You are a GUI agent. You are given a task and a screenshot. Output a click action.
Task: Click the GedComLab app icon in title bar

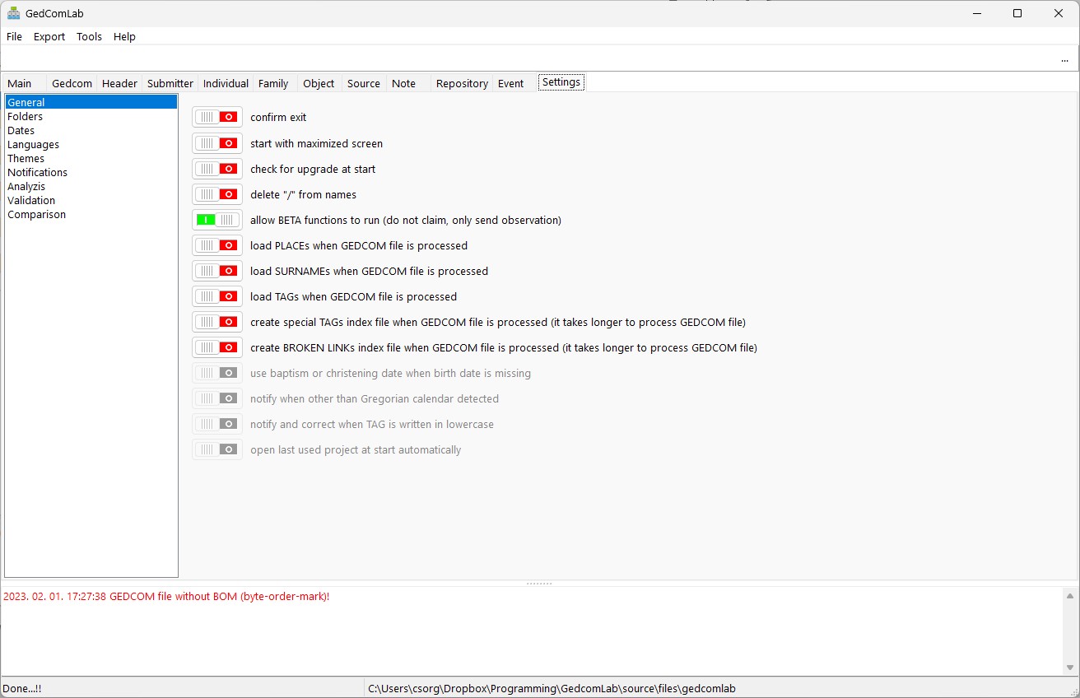point(13,13)
